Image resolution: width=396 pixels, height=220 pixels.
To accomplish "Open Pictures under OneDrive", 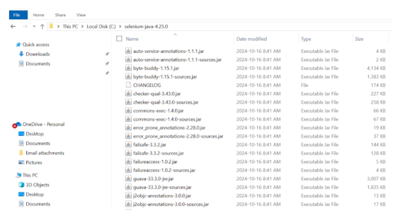I will click(34, 163).
